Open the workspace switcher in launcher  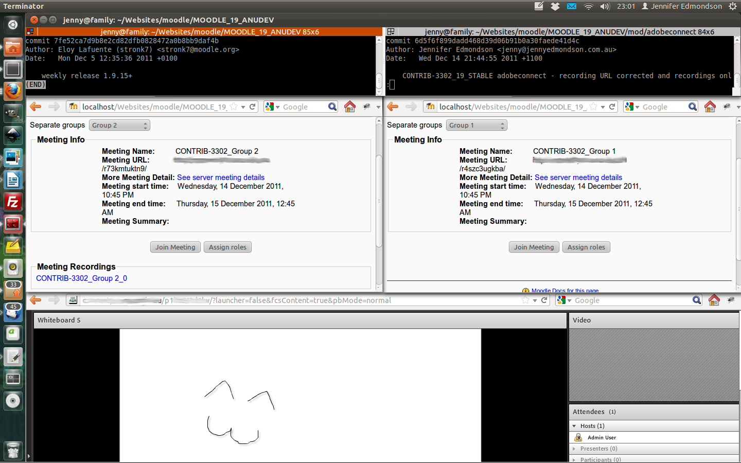(13, 379)
